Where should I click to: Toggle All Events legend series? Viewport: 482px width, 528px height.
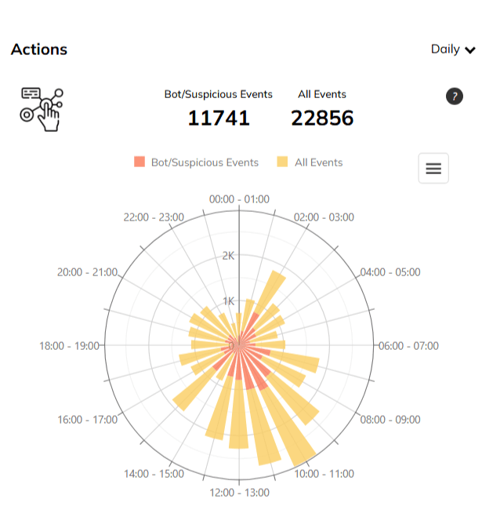click(x=318, y=162)
